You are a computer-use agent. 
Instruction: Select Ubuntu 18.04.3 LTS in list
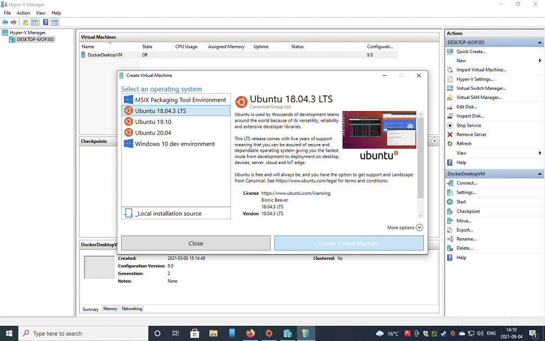pos(176,110)
